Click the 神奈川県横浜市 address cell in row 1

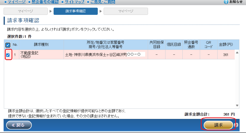click(105, 54)
